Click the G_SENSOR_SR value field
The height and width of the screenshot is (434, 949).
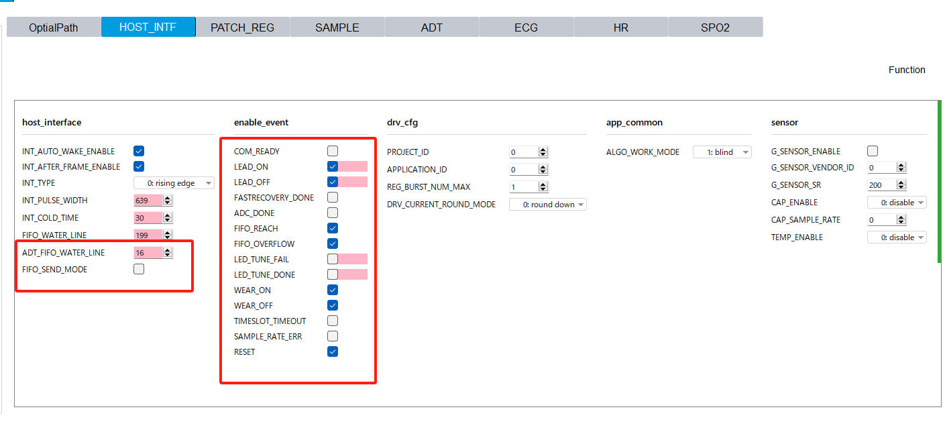click(881, 185)
